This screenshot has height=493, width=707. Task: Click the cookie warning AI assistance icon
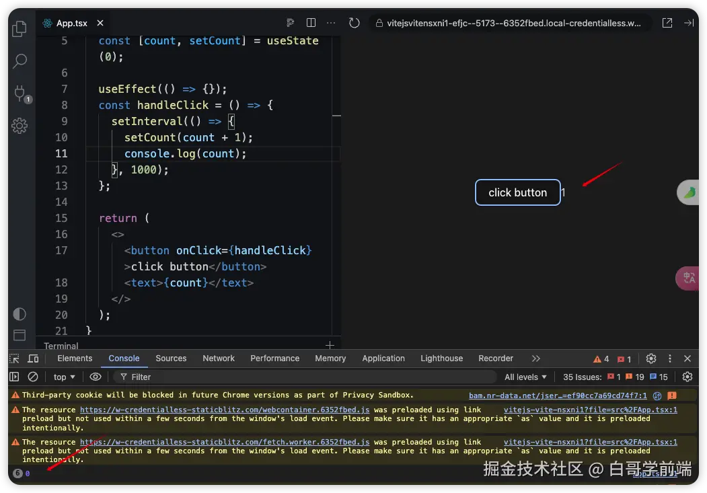click(657, 395)
